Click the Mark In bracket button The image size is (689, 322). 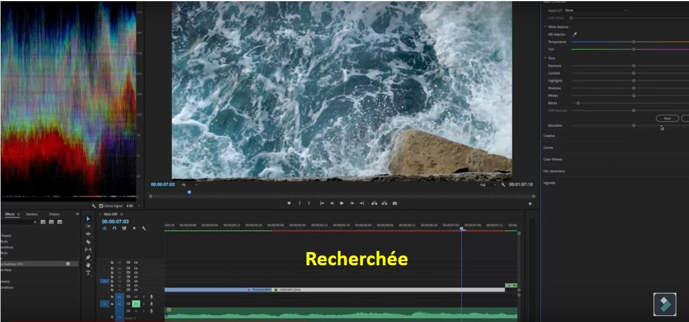pos(299,203)
